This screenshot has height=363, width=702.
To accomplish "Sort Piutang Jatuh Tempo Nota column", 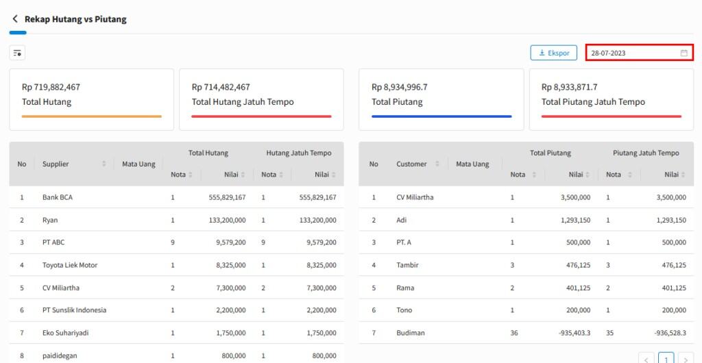I will pos(630,175).
